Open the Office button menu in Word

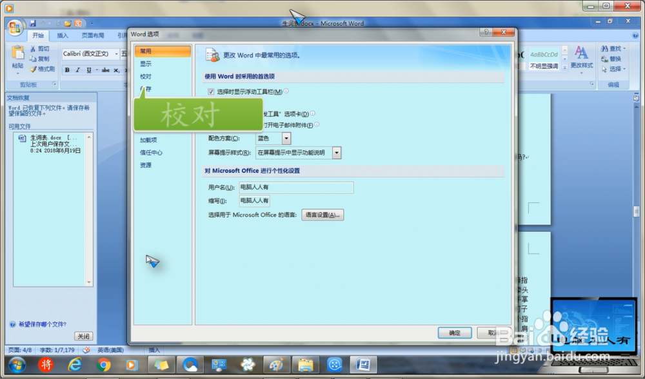(15, 28)
